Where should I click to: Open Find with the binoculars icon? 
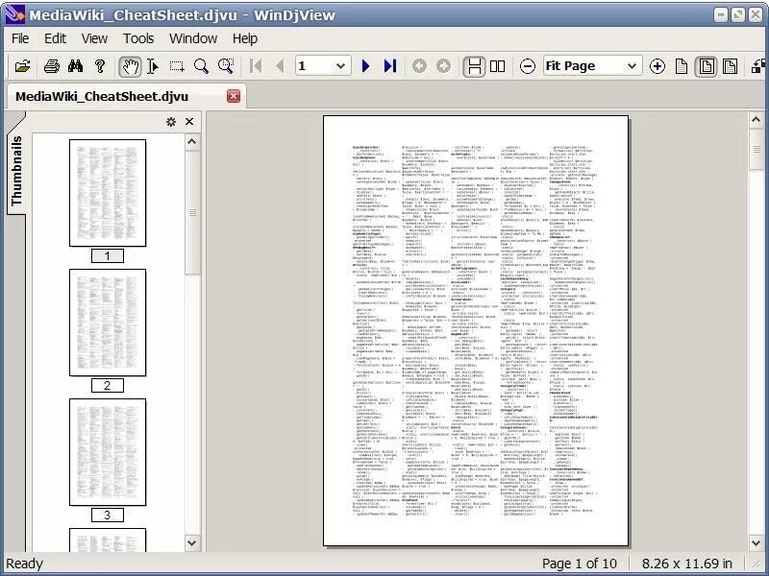tap(76, 66)
